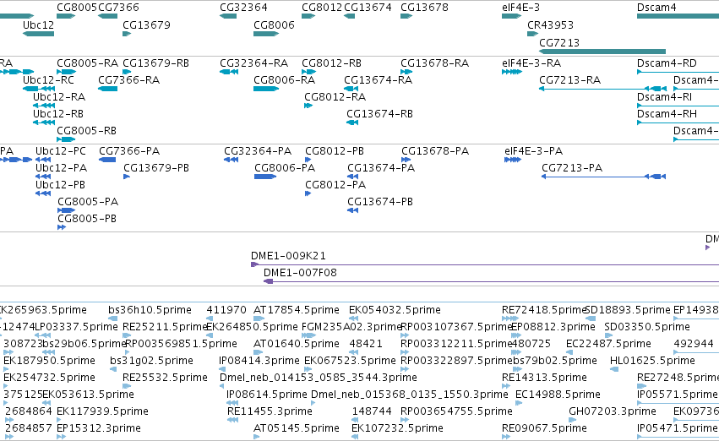
Task: Click EST RE72418.5prime
Action: click(544, 310)
